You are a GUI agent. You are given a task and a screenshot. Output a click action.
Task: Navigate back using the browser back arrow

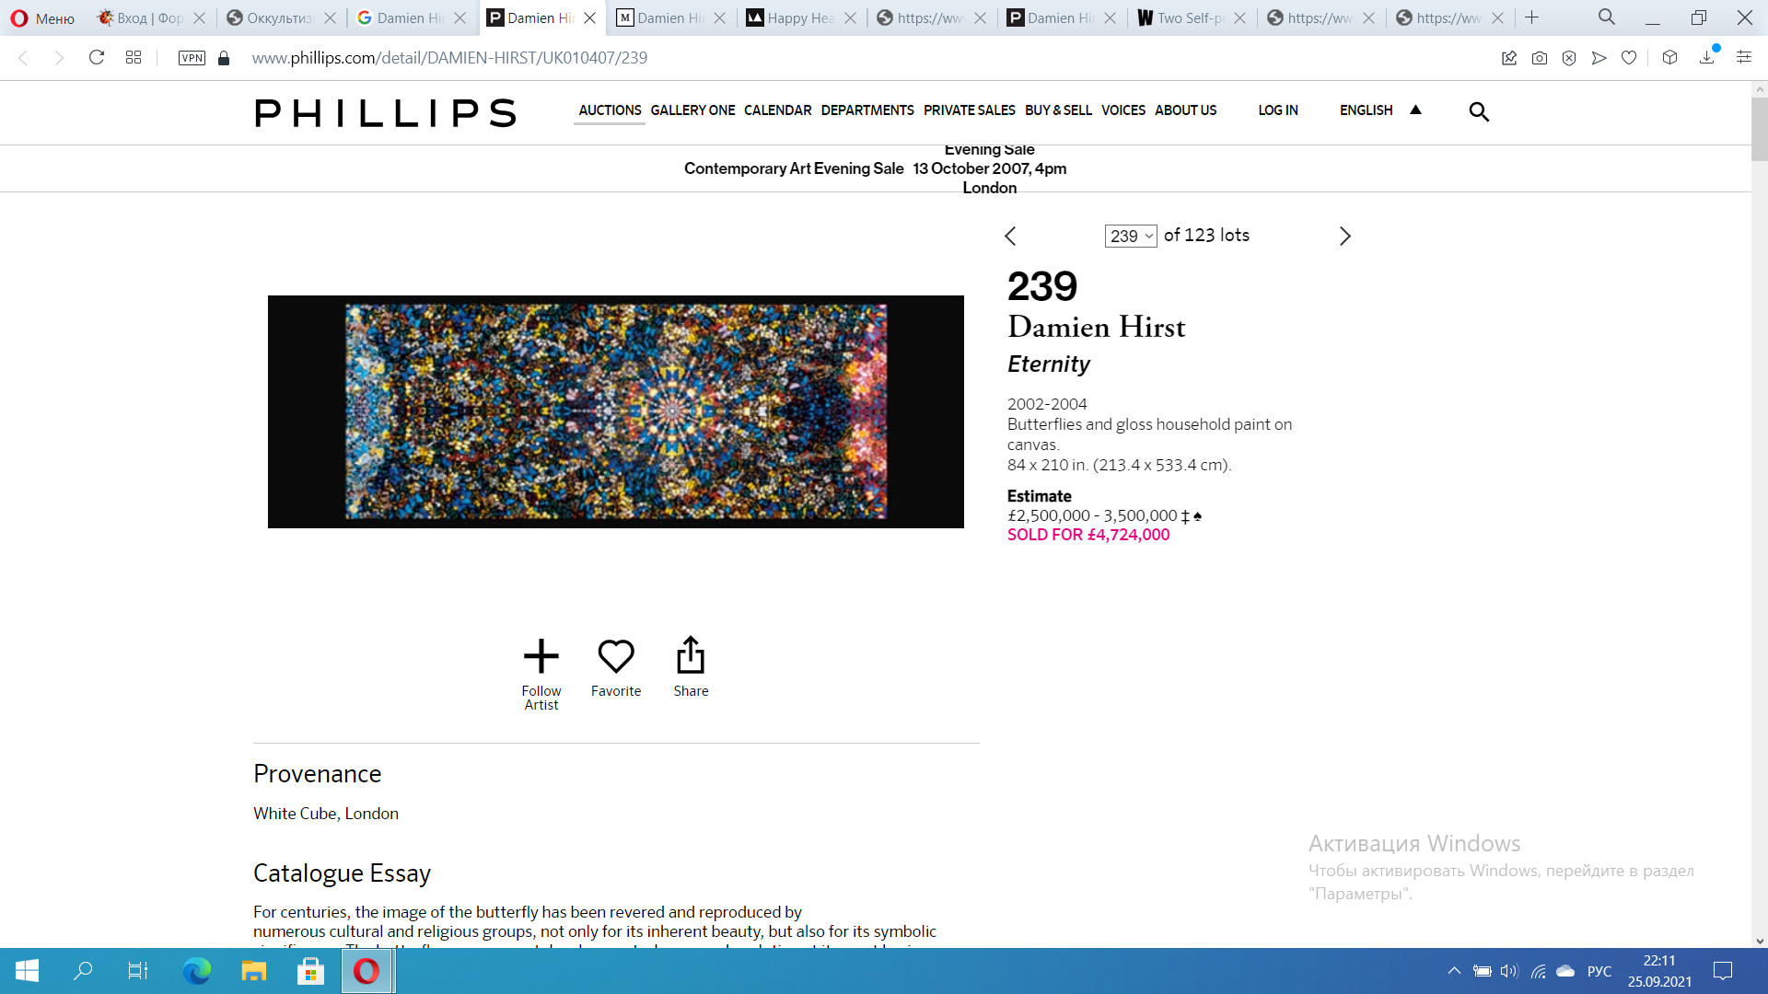point(24,58)
